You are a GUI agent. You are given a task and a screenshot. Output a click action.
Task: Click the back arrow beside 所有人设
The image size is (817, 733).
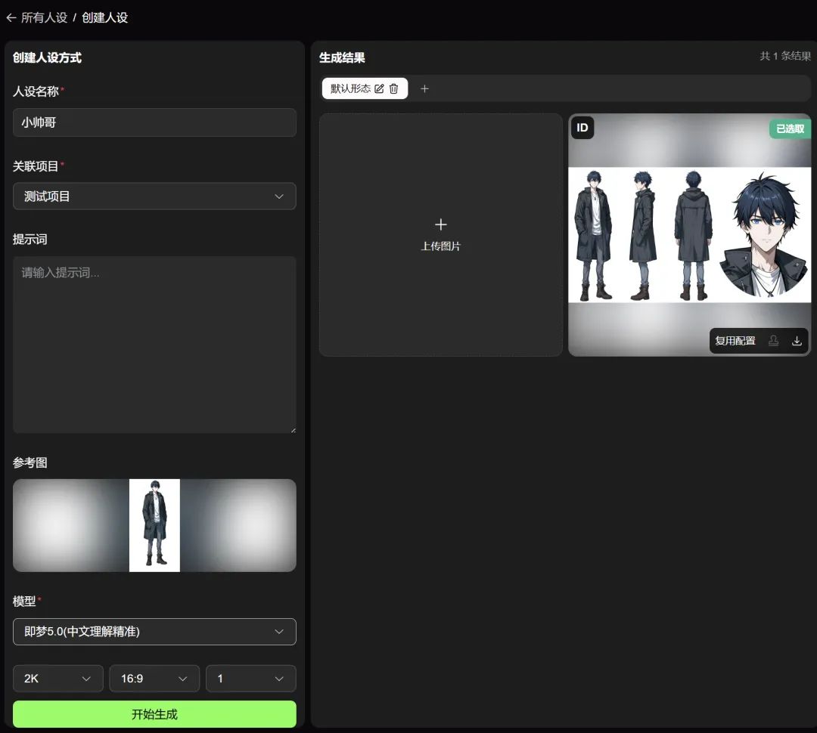point(11,17)
